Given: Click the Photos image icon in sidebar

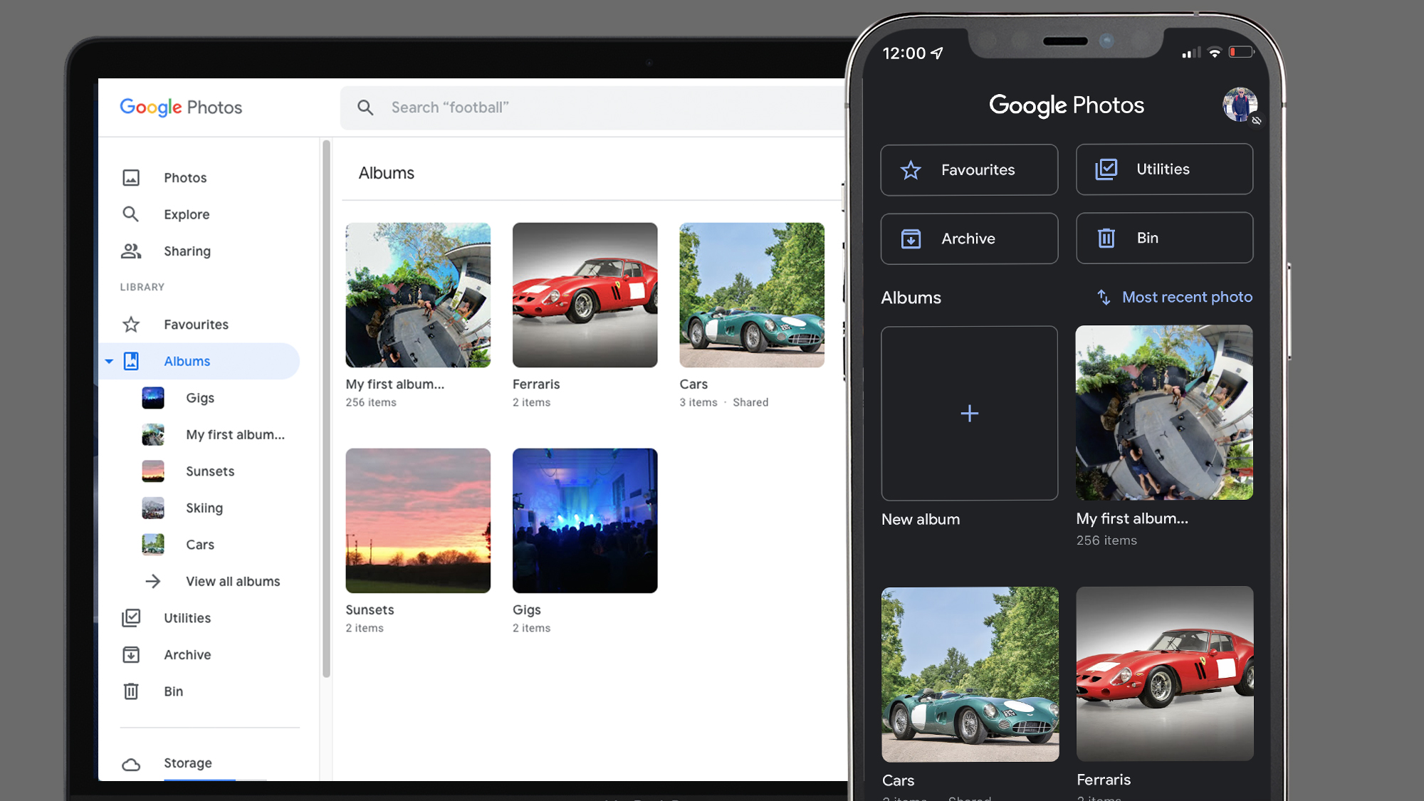Looking at the screenshot, I should click(x=131, y=177).
